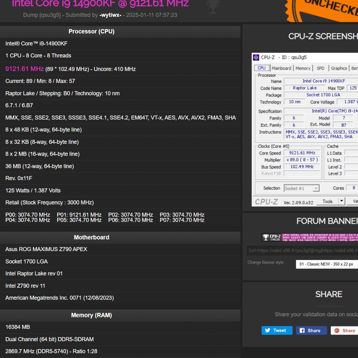Click the forum banner preview image
Image resolution: width=358 pixels, height=358 pixels.
pos(310,237)
